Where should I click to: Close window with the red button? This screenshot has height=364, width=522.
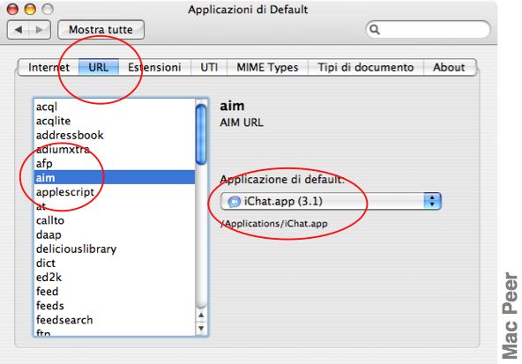(x=12, y=9)
